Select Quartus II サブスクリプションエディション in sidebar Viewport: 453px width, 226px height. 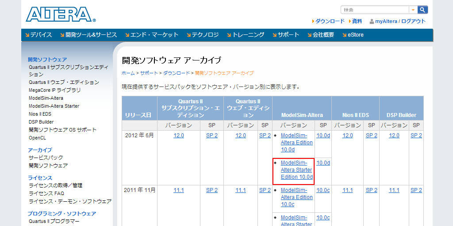(x=69, y=71)
